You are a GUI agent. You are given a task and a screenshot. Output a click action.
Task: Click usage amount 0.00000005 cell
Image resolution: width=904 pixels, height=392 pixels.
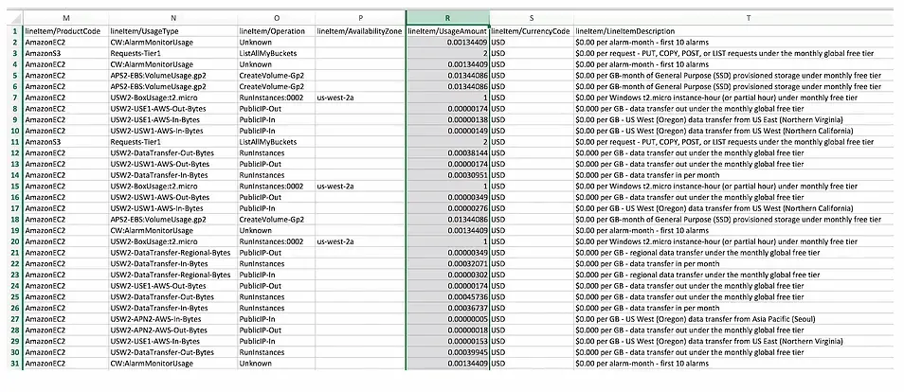448,319
